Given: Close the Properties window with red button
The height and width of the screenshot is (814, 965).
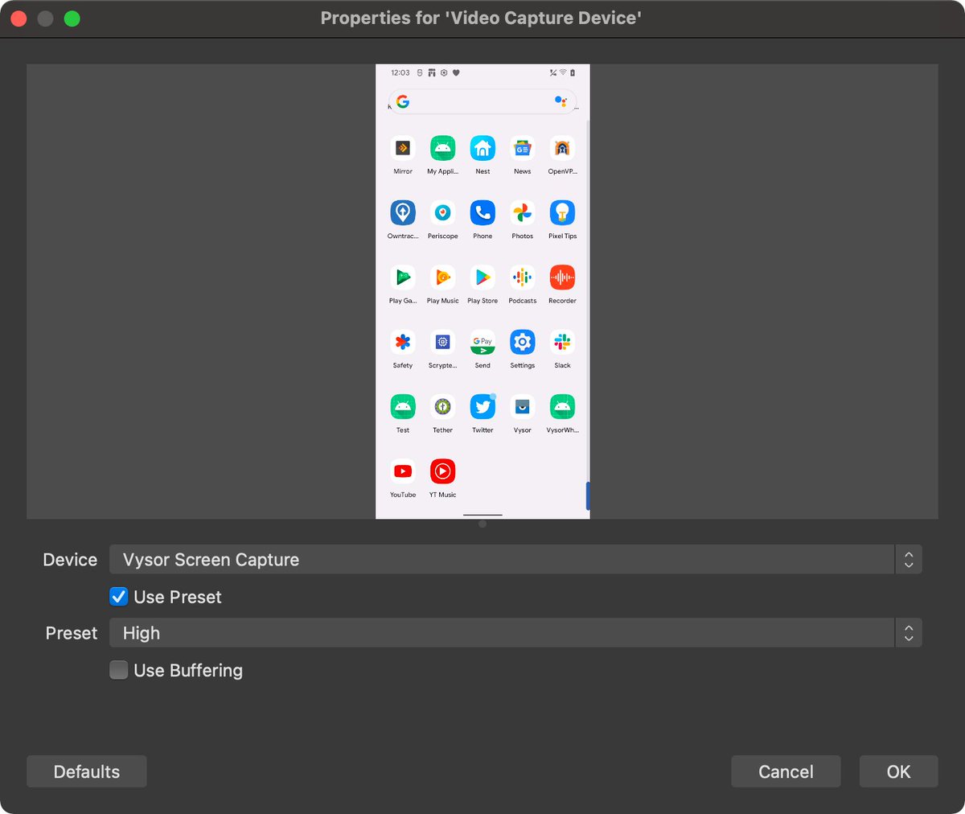Looking at the screenshot, I should coord(18,18).
